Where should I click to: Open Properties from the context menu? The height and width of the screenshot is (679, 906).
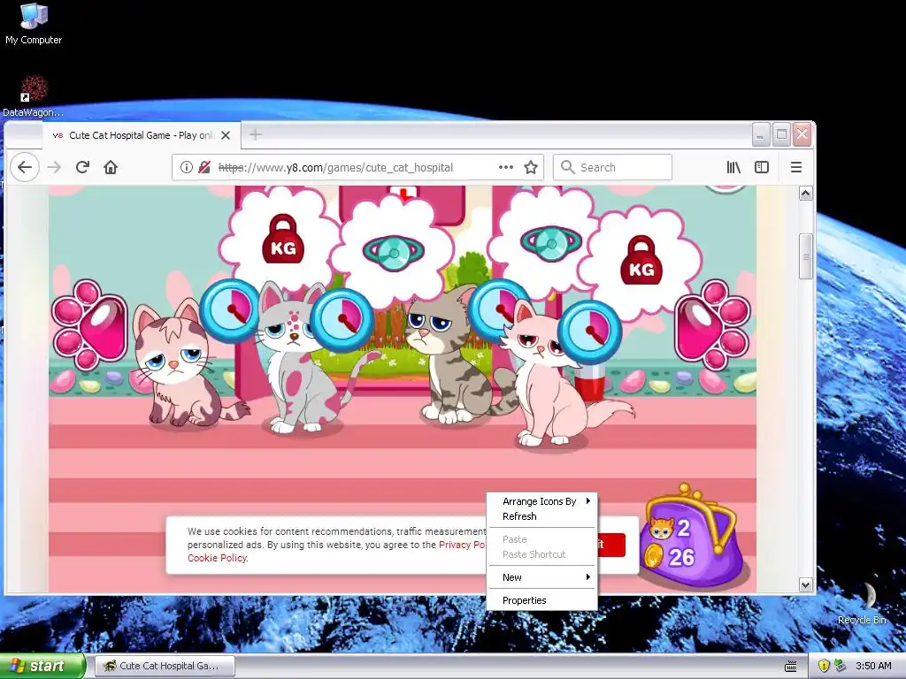click(542, 600)
